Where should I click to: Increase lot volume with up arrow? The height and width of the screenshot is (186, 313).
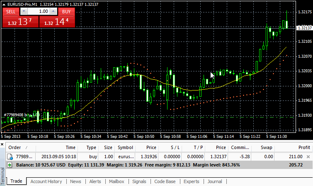pyautogui.click(x=54, y=12)
